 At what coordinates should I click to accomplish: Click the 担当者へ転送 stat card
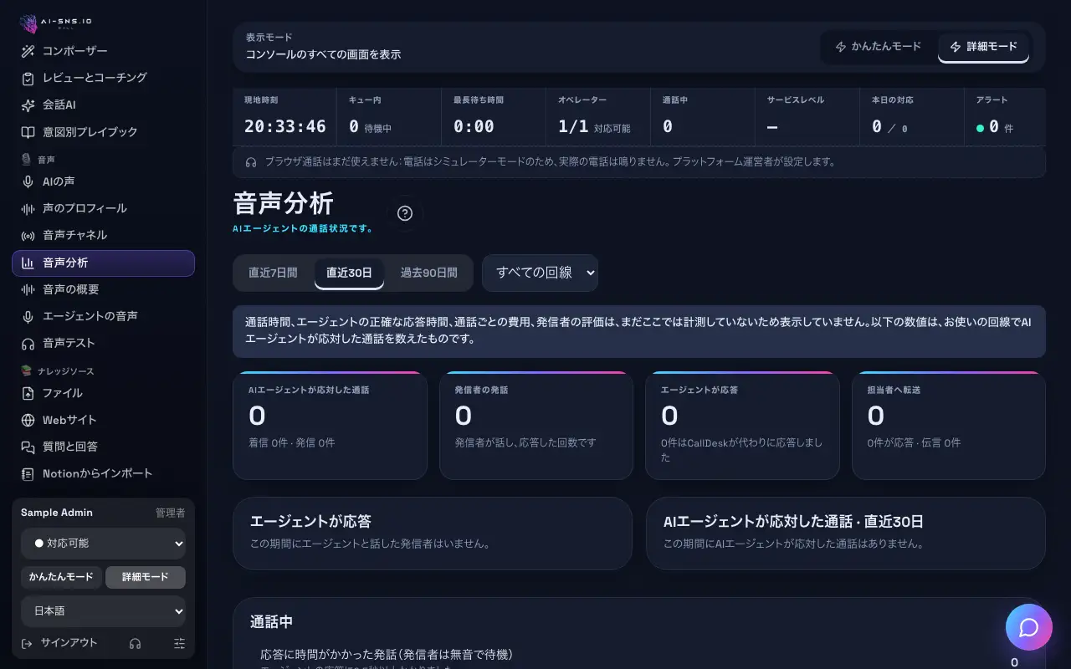click(x=949, y=426)
